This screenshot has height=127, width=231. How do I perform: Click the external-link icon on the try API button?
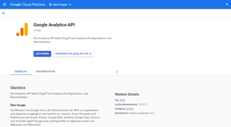pos(91,54)
